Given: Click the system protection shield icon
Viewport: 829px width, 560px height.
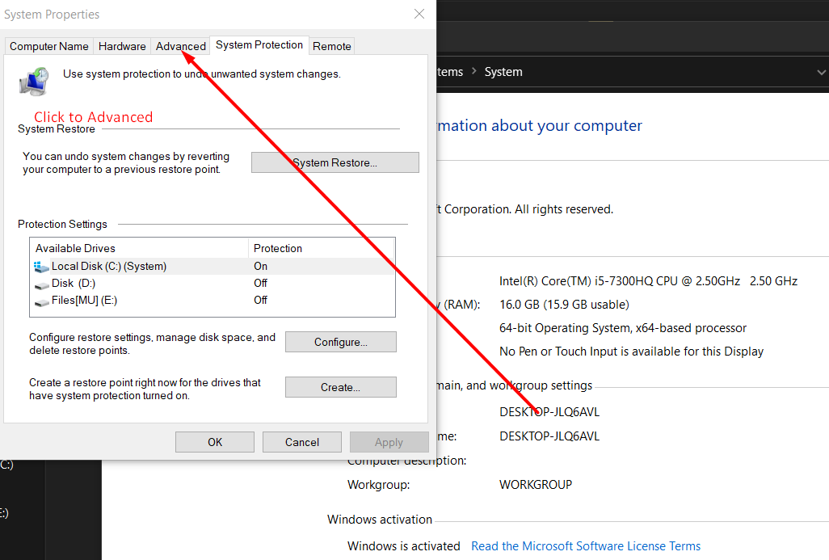Looking at the screenshot, I should point(34,82).
